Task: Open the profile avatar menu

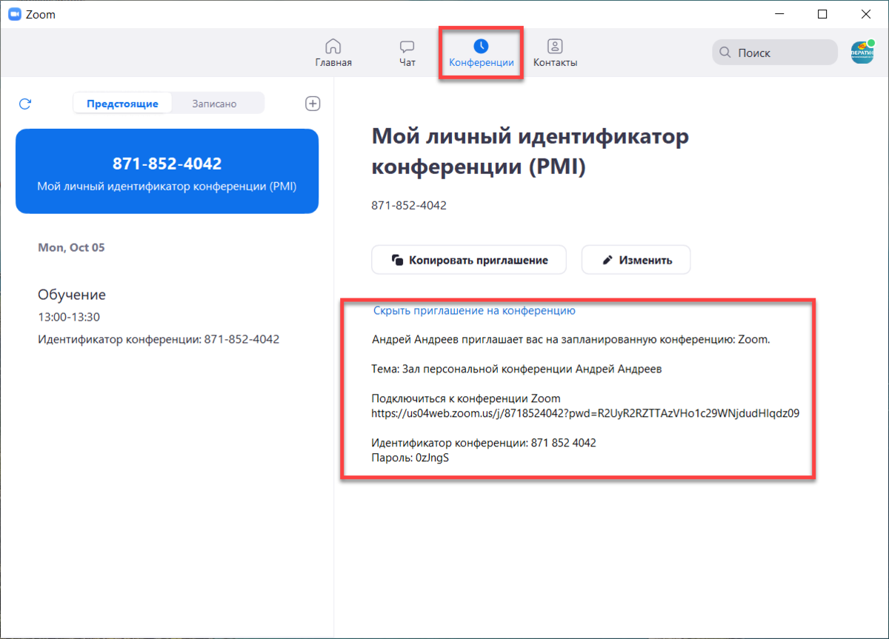Action: coord(862,52)
